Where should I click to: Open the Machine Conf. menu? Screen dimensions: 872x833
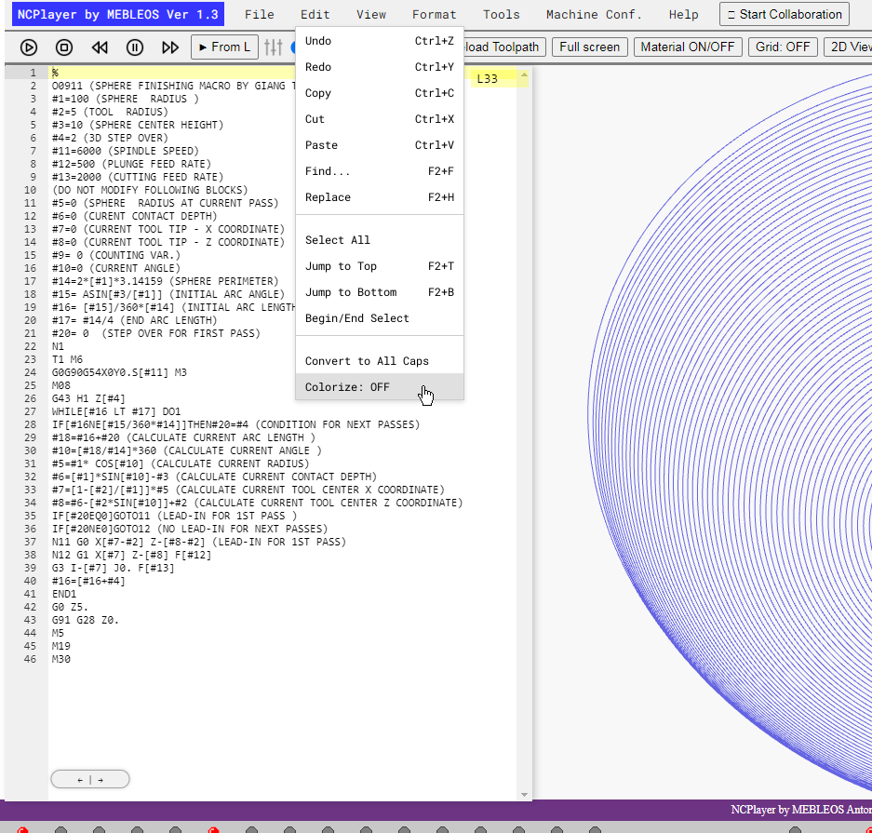594,15
